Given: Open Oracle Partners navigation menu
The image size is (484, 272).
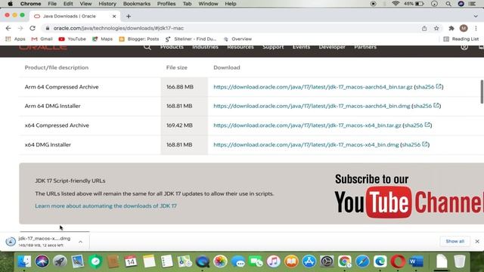Looking at the screenshot, I should point(365,47).
